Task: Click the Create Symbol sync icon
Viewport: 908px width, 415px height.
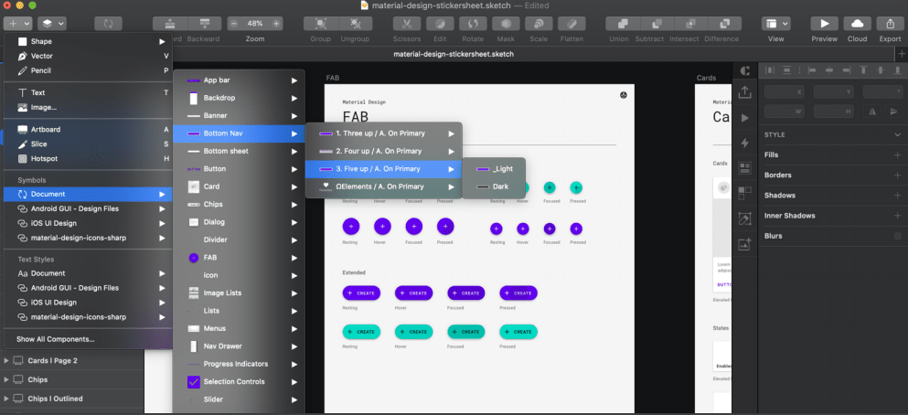Action: pyautogui.click(x=107, y=23)
